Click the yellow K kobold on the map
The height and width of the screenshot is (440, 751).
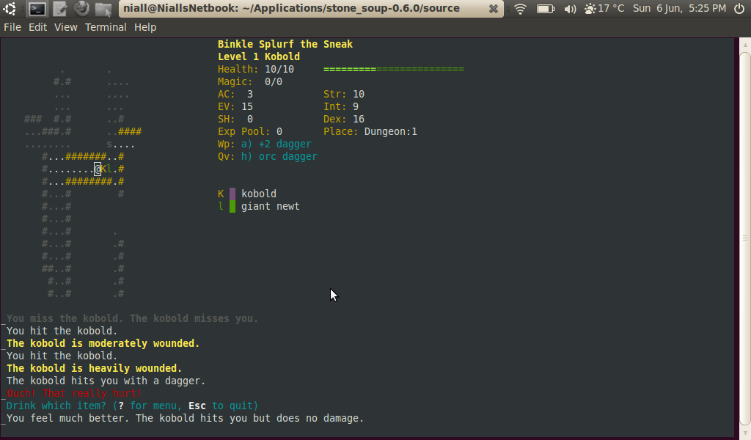(x=103, y=169)
